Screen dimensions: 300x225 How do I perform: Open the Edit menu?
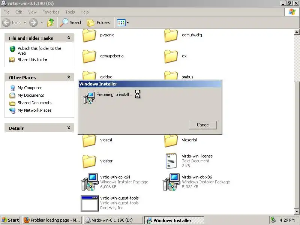coord(19,12)
